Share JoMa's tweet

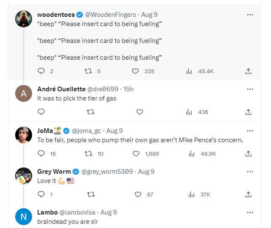tap(249, 154)
